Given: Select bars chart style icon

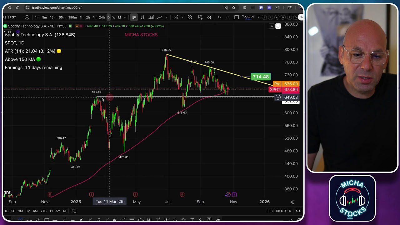Looking at the screenshot, I should click(x=142, y=17).
